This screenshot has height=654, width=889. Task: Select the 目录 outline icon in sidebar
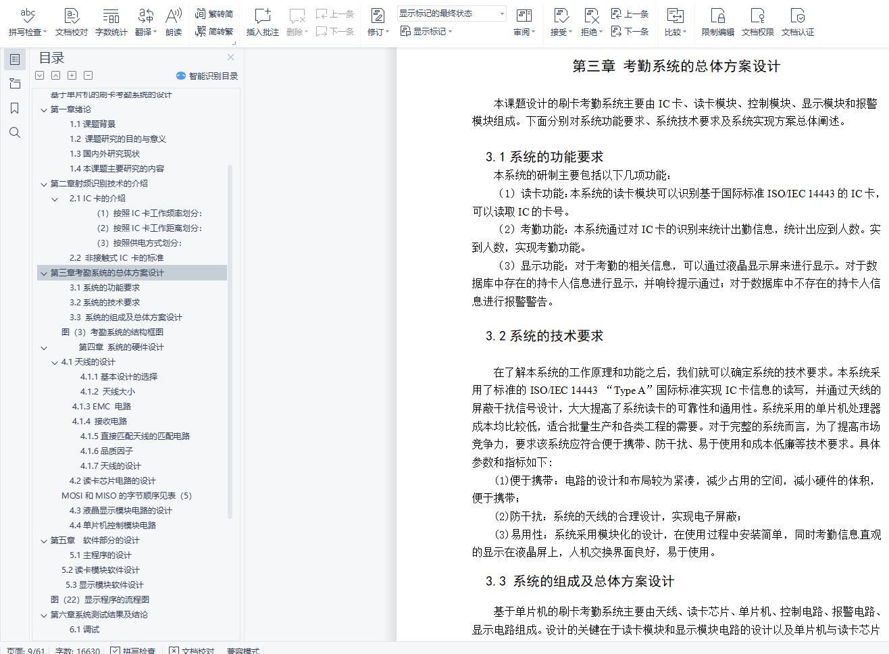[15, 59]
